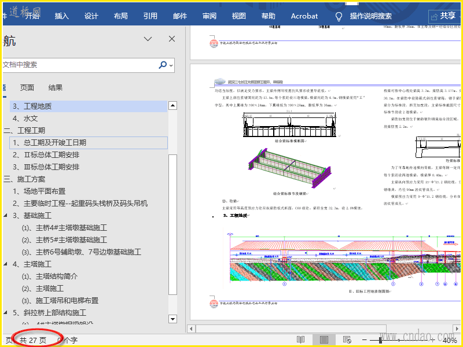Click the lightbulb tell-me icon
The height and width of the screenshot is (347, 463).
339,17
